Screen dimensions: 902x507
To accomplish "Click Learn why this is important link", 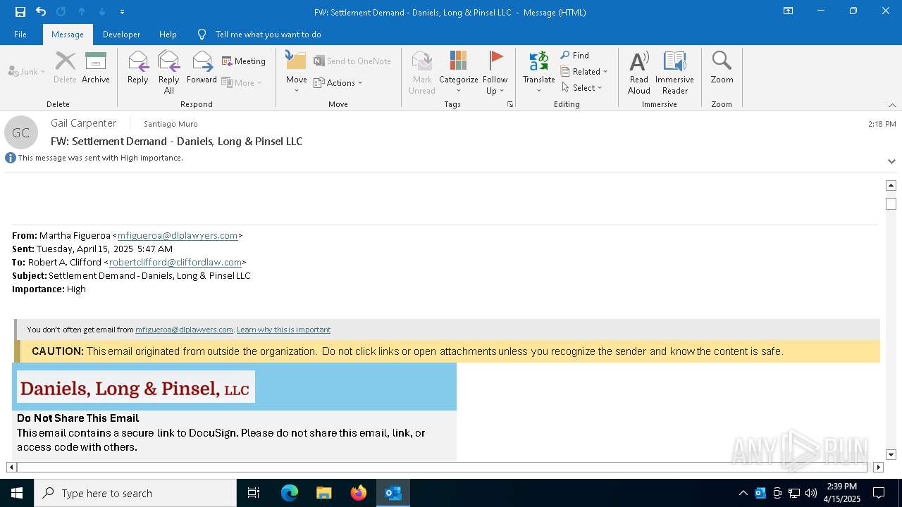I will (283, 330).
